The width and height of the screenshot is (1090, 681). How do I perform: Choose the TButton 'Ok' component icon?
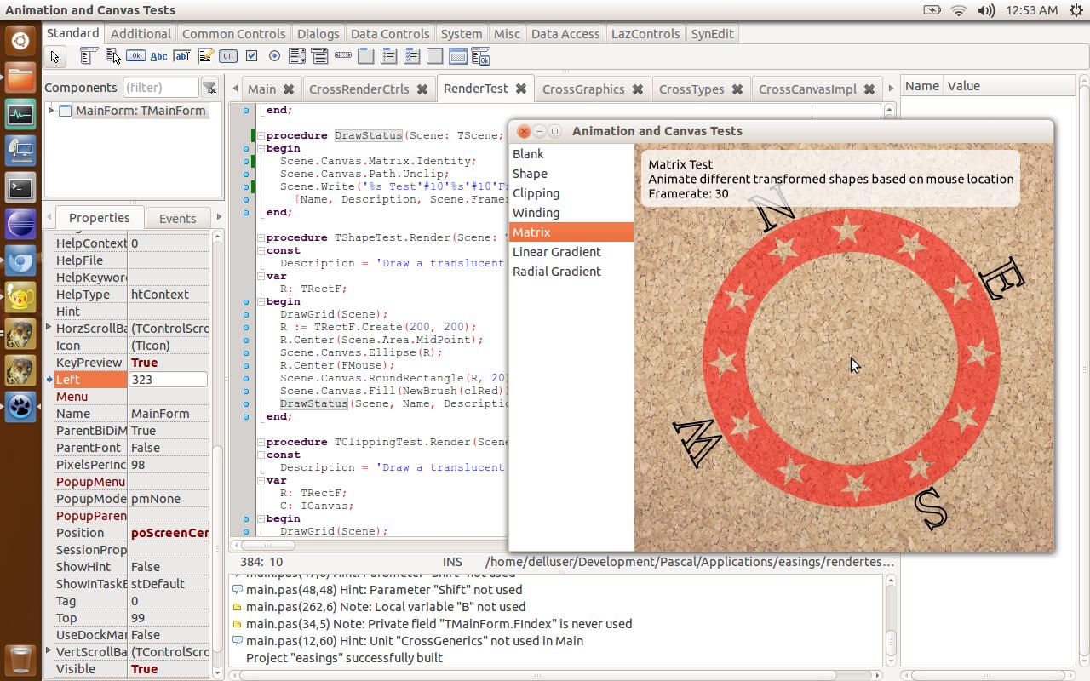[135, 57]
